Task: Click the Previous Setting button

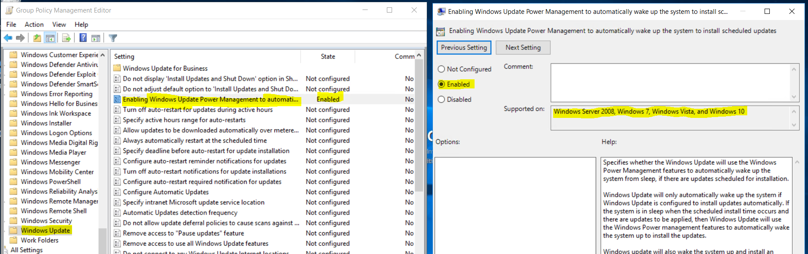Action: [x=464, y=47]
